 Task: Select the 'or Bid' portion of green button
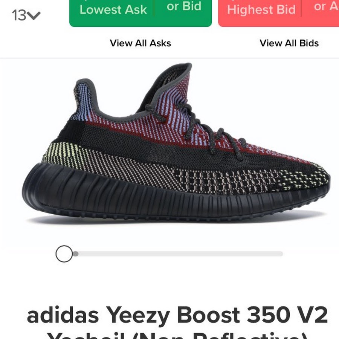(184, 6)
